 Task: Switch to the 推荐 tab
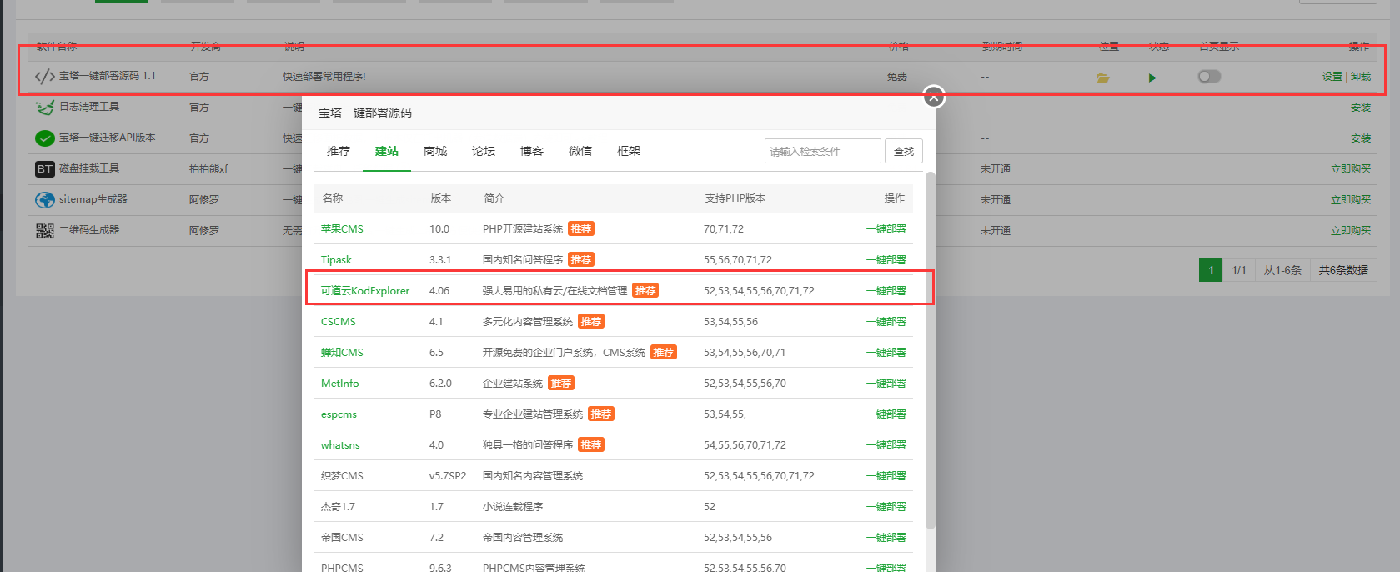click(339, 151)
